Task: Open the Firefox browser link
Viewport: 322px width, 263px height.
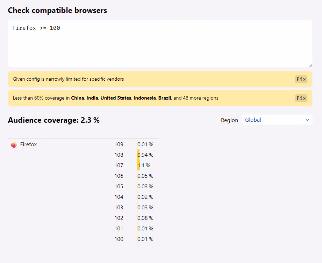Action: click(x=28, y=144)
